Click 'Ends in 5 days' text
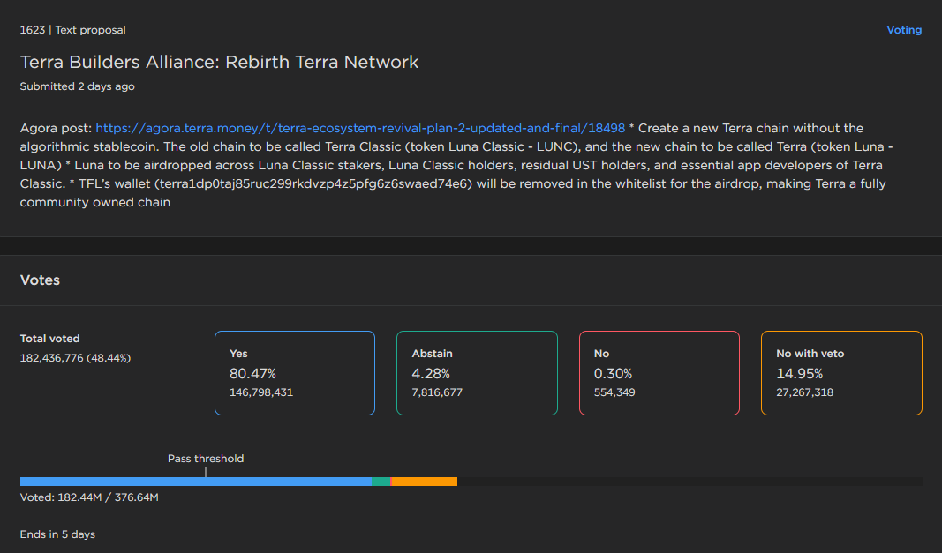 pos(57,534)
